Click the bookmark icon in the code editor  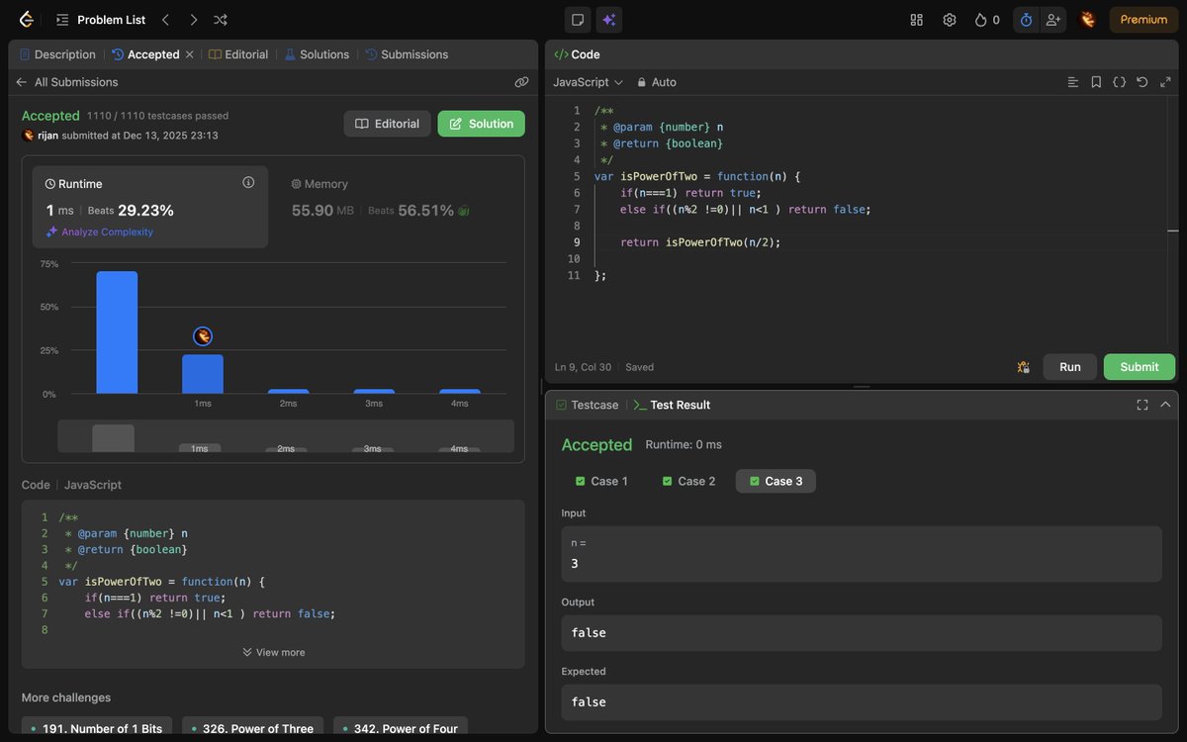pyautogui.click(x=1096, y=82)
